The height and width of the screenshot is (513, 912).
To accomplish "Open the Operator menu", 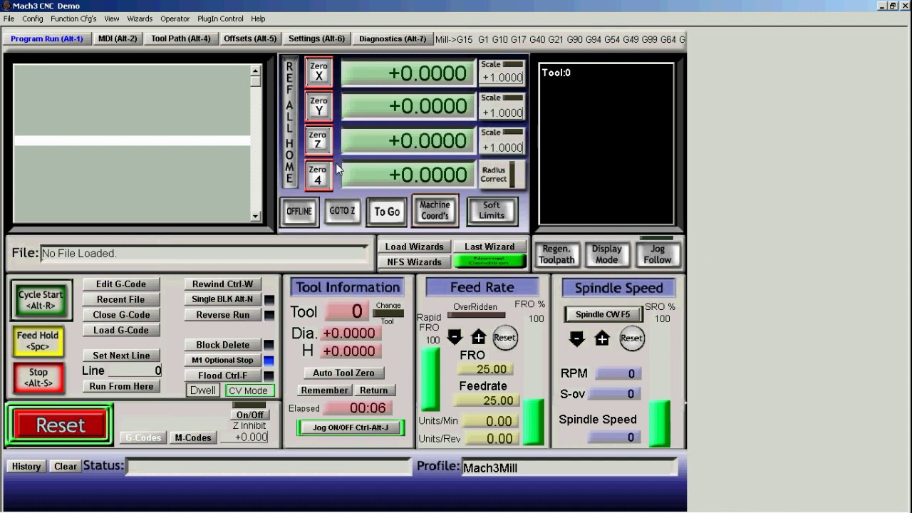I will click(175, 19).
